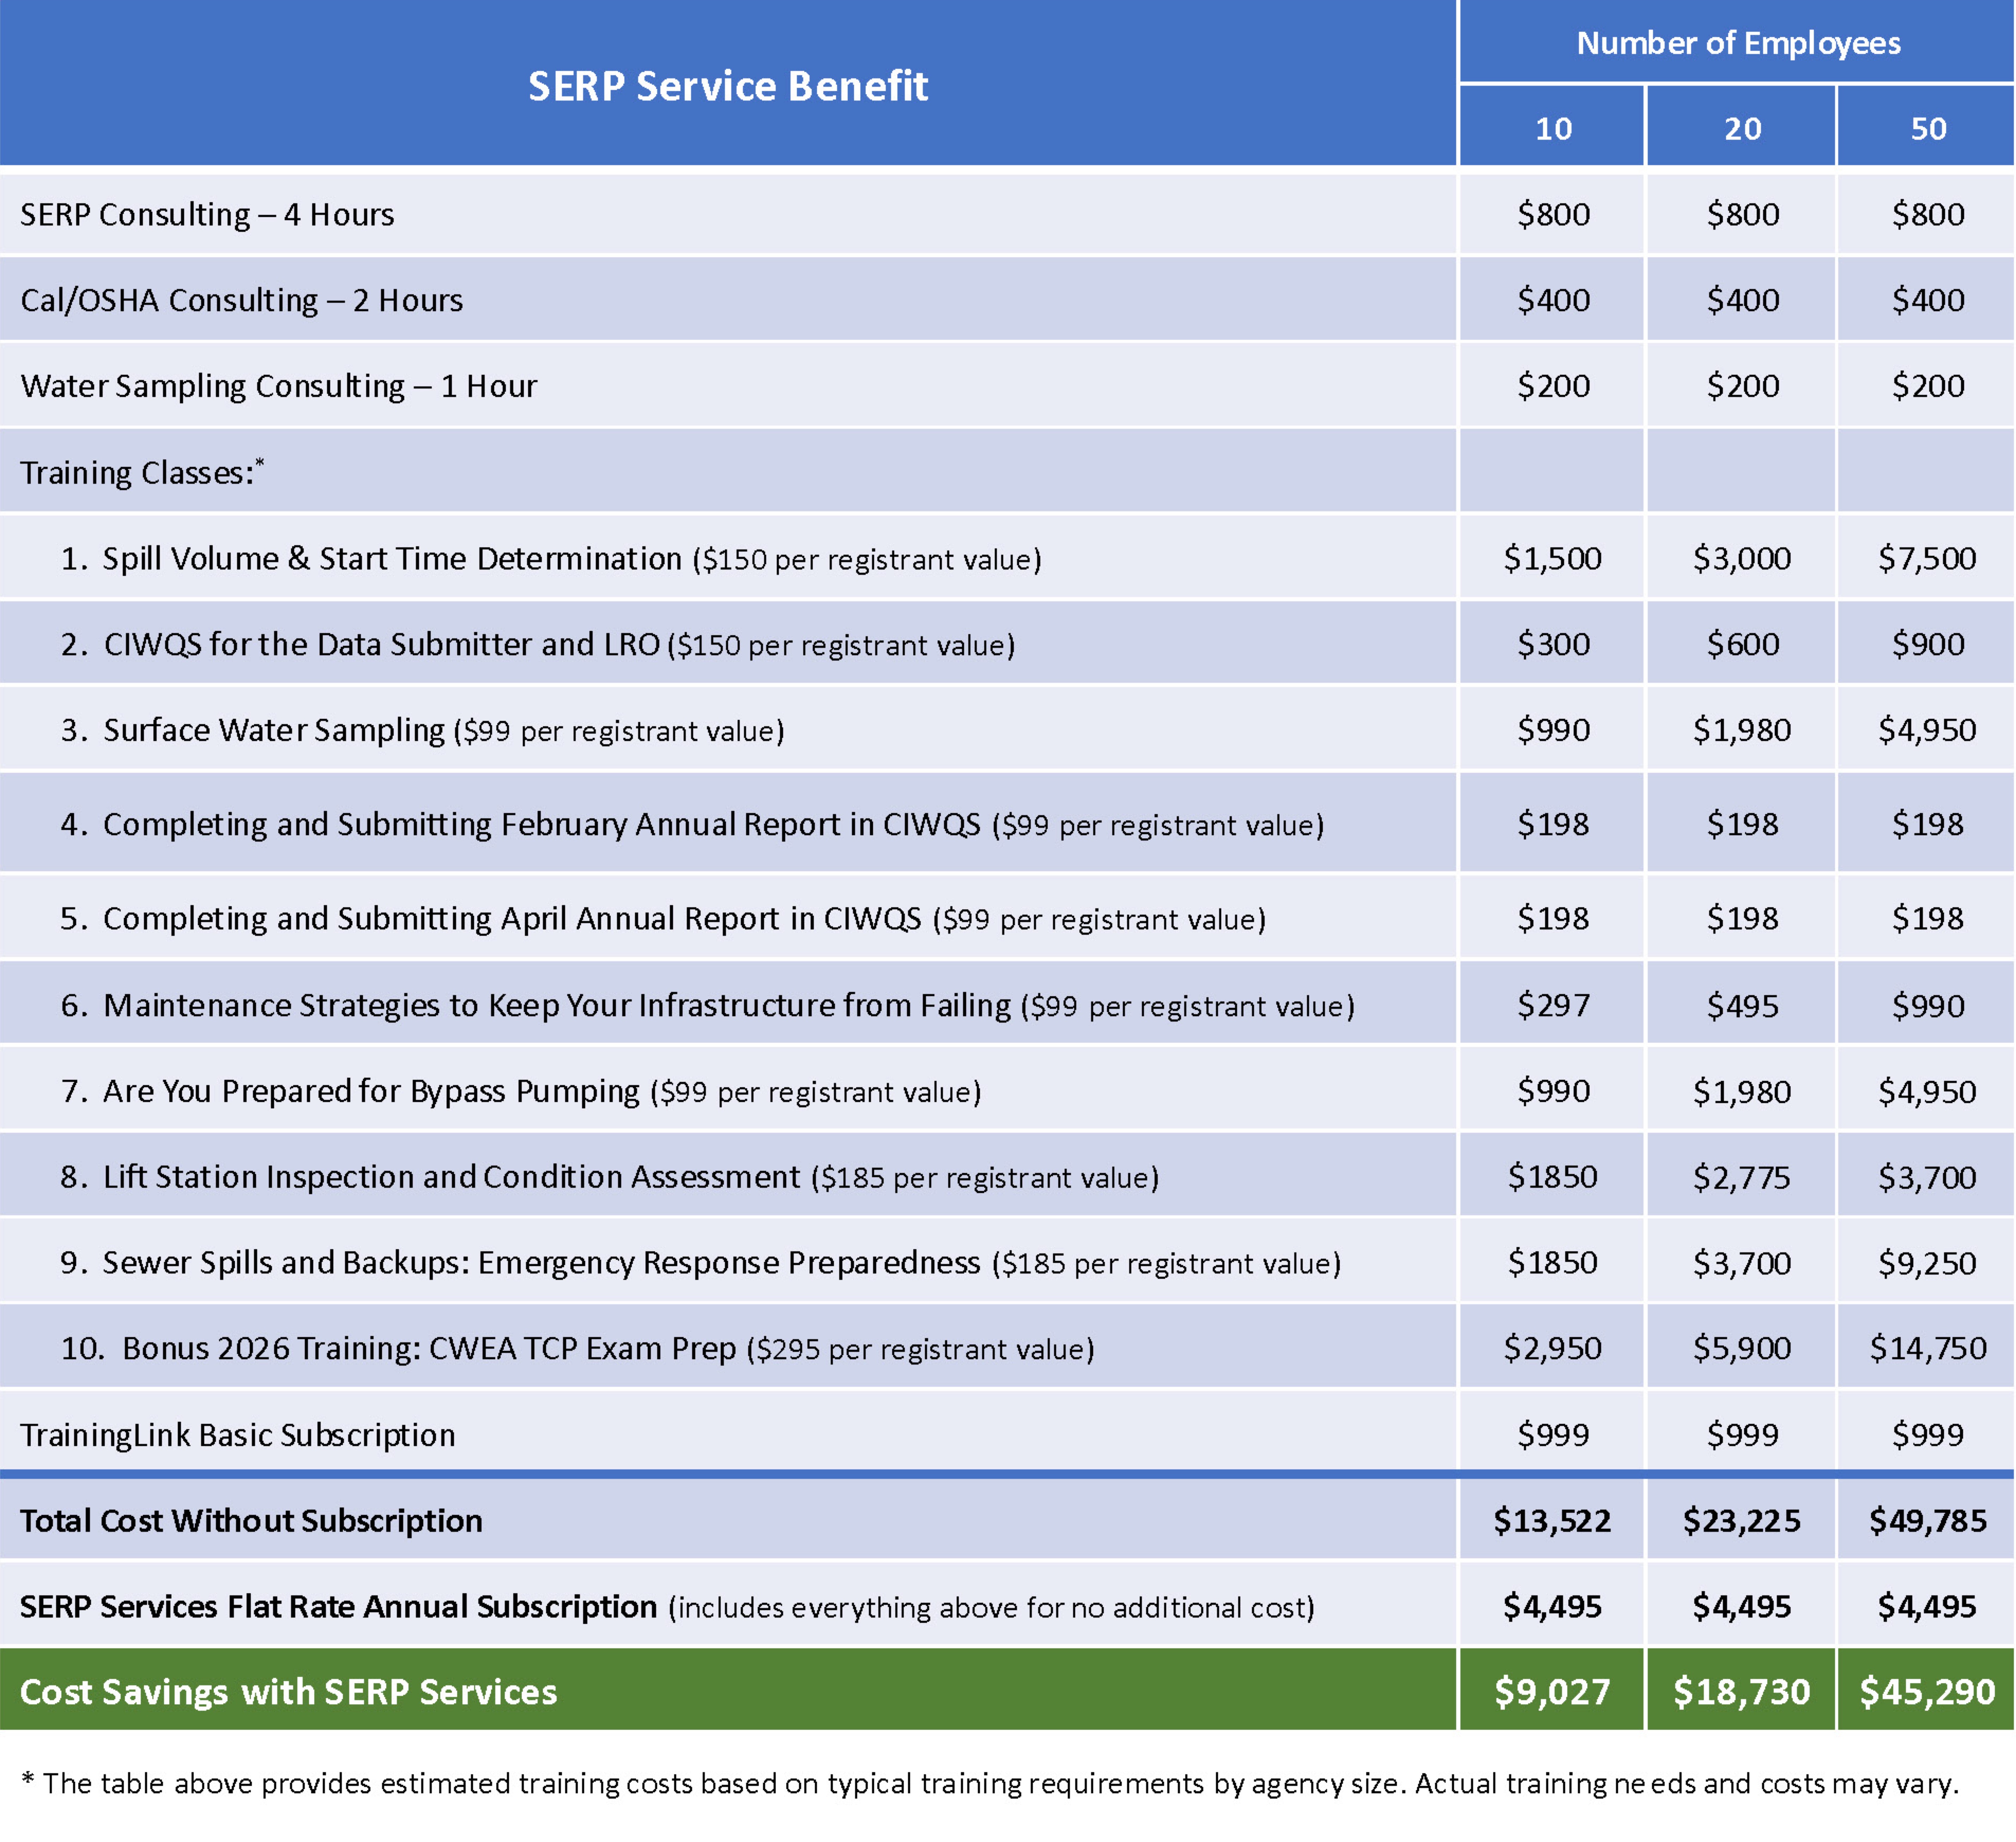Click Water Sampling Consulting – 1 Hour label
The height and width of the screenshot is (1842, 2016).
(278, 386)
